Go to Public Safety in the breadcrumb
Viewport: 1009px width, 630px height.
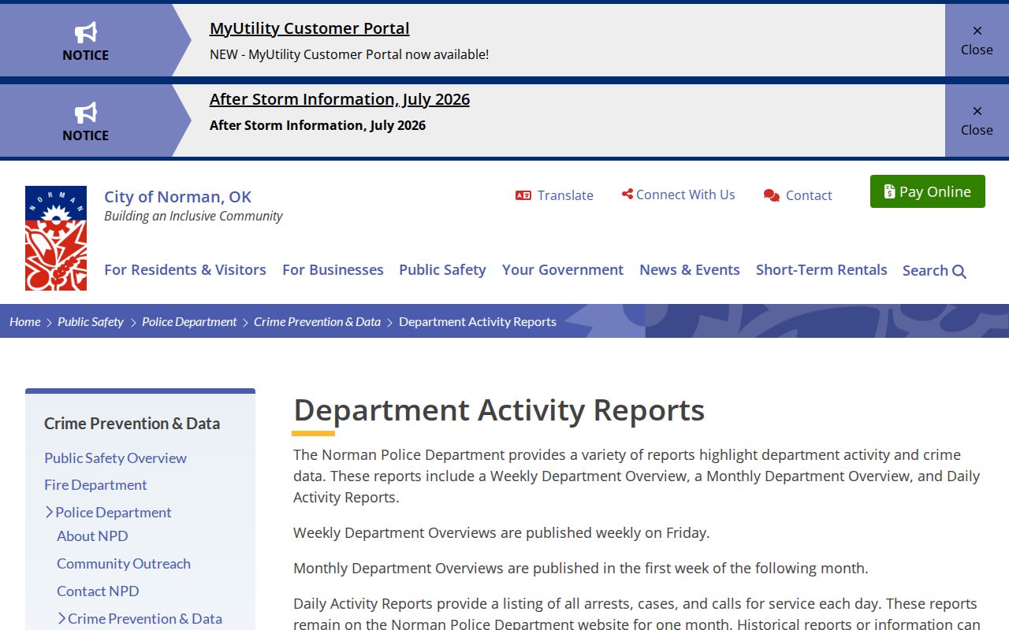(x=91, y=321)
